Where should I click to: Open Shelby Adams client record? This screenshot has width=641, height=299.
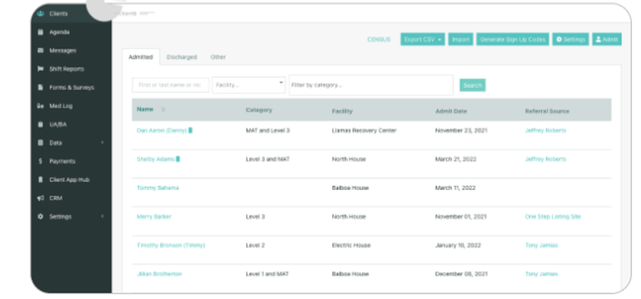pos(155,159)
